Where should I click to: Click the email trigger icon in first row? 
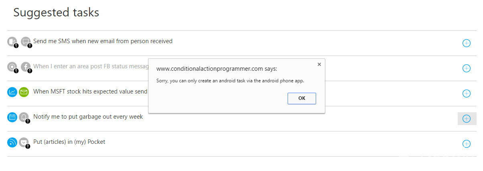(x=12, y=41)
